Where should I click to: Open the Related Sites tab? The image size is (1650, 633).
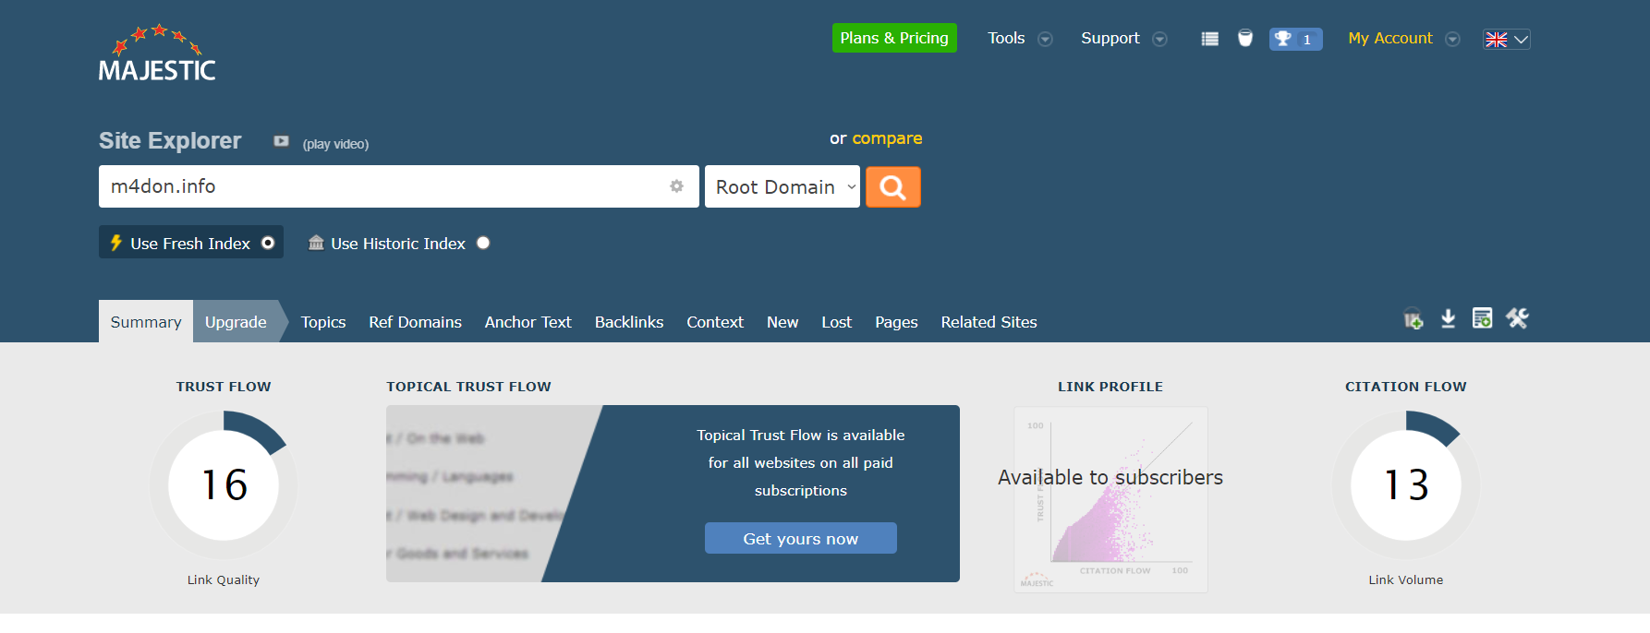pos(989,322)
